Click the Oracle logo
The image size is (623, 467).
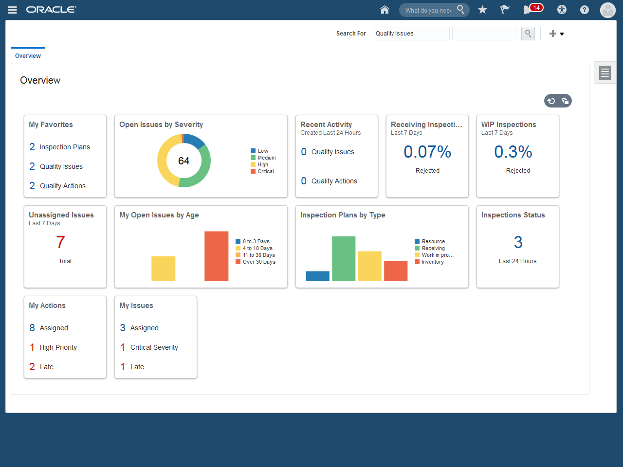point(51,10)
